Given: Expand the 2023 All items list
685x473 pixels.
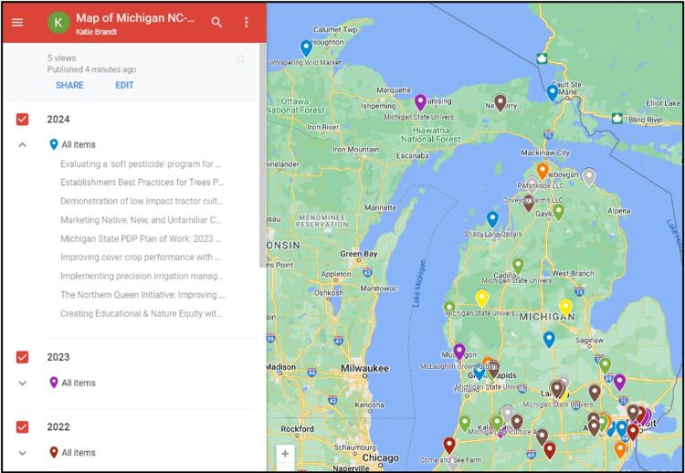Looking at the screenshot, I should tap(22, 383).
